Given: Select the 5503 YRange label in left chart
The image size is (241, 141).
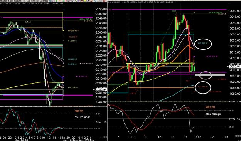Looking at the screenshot, I should [x=83, y=117].
